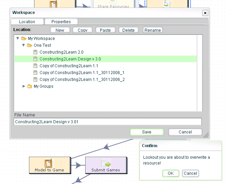Expand the My Groups folder

[24, 86]
